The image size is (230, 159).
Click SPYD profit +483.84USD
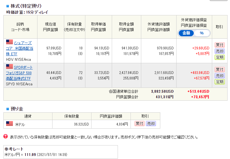(200, 73)
